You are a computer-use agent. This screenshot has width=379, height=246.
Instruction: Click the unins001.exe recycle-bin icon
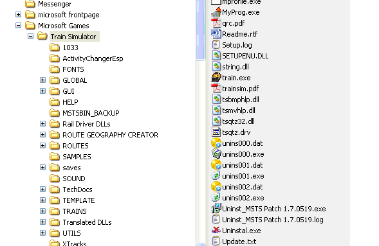(216, 176)
